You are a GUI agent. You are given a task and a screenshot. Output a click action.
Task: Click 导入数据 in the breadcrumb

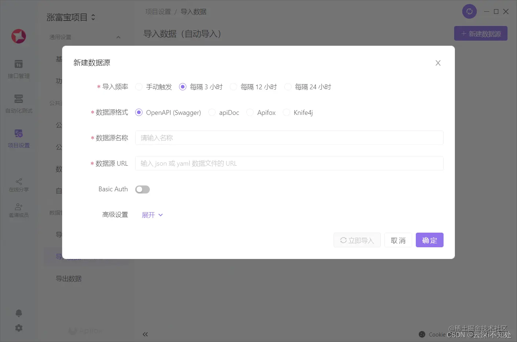(x=193, y=12)
